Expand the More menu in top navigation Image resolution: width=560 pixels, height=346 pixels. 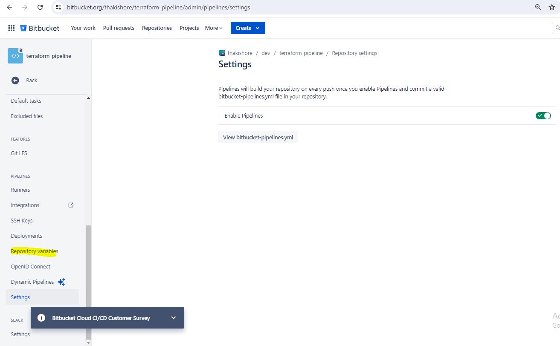(x=214, y=28)
